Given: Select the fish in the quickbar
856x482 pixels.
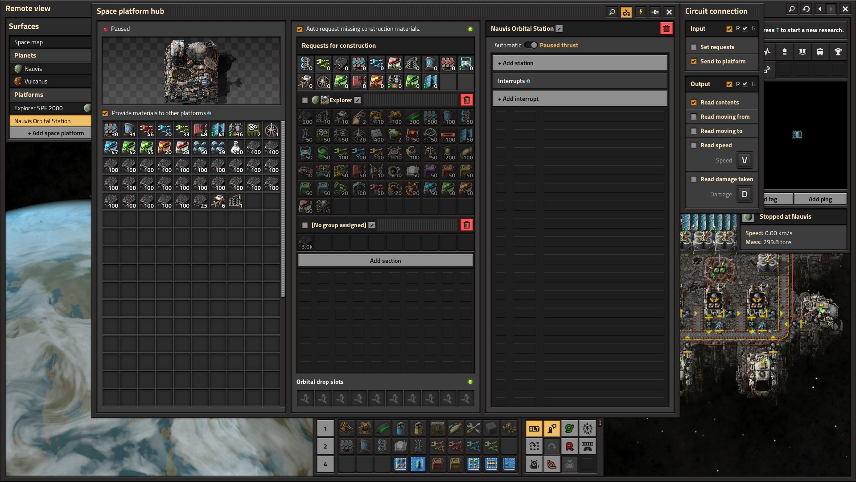Looking at the screenshot, I should (455, 429).
